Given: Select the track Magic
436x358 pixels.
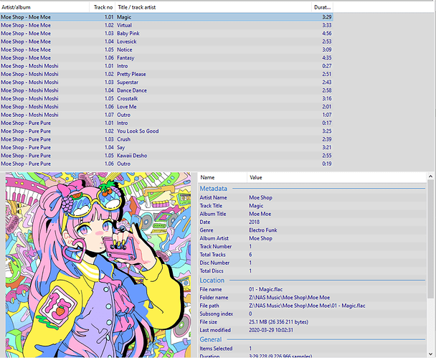Looking at the screenshot, I should (166, 17).
